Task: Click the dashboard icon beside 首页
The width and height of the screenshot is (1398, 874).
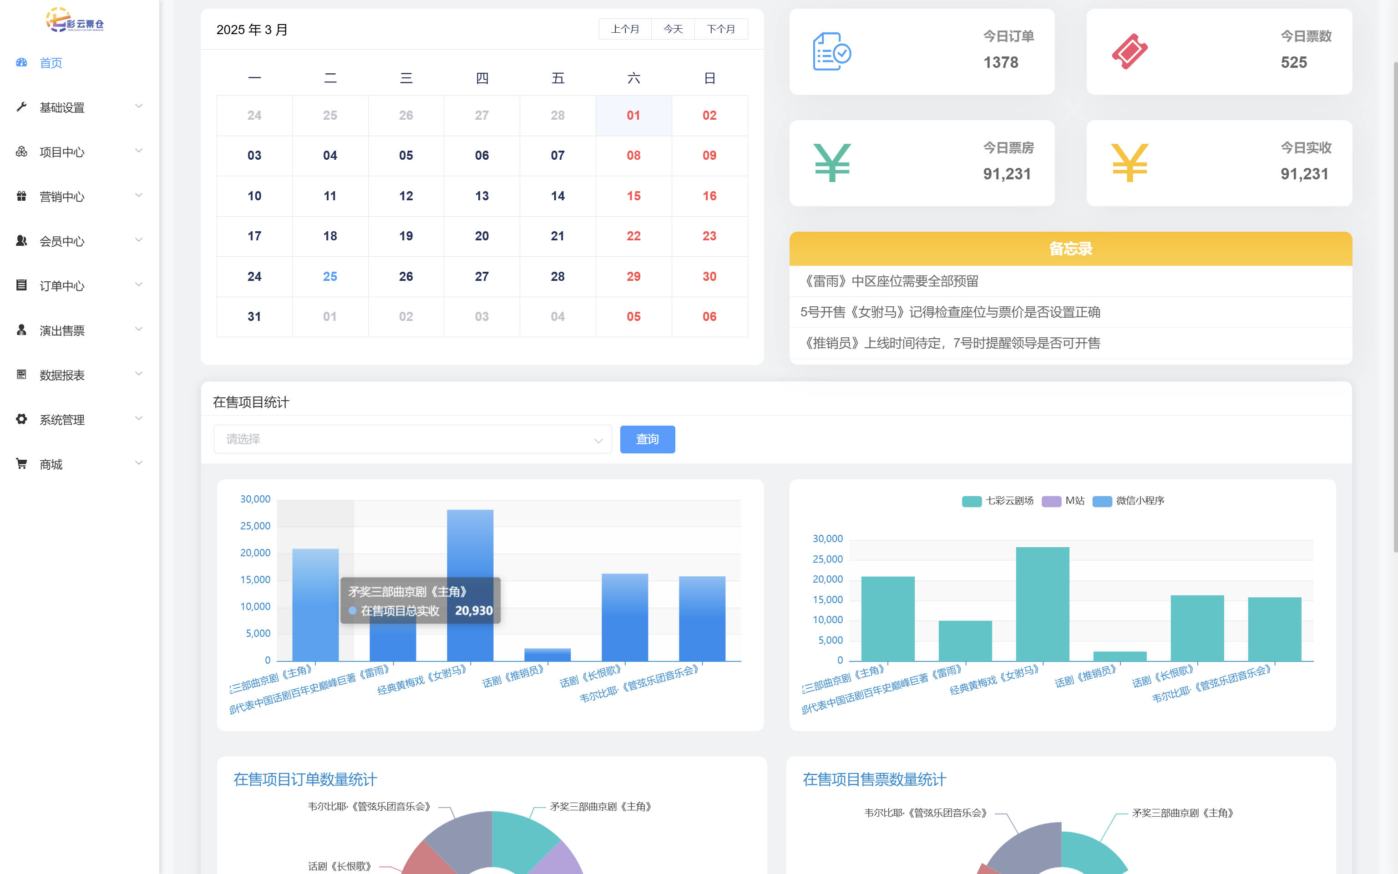Action: coord(21,62)
